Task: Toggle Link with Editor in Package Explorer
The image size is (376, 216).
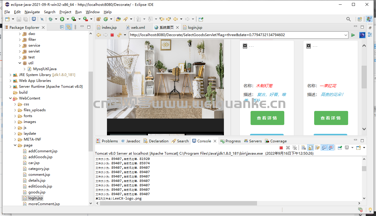Action: pos(69,27)
